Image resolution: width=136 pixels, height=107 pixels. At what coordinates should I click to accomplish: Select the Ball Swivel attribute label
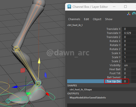click(114, 77)
